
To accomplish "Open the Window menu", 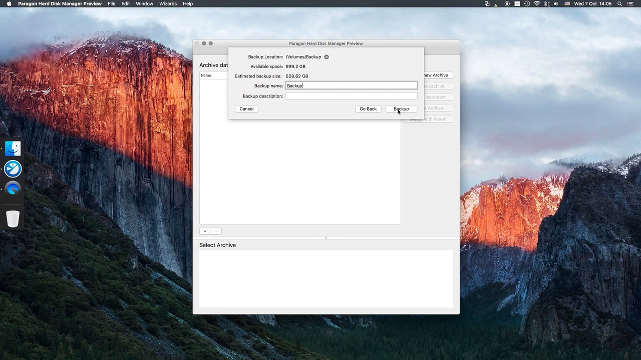I will 145,3.
